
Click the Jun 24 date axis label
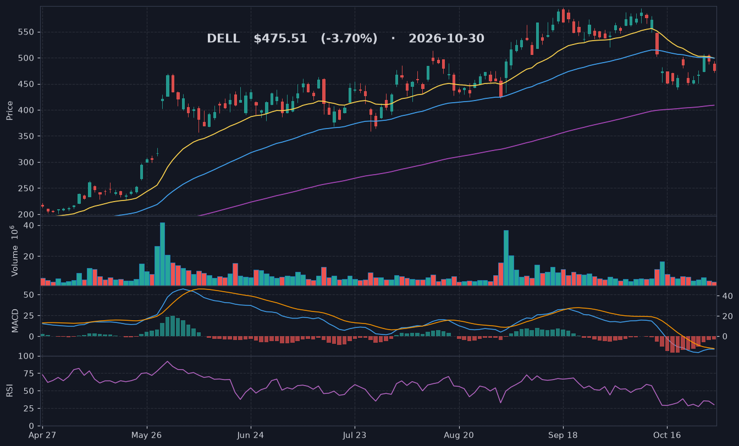(x=251, y=435)
